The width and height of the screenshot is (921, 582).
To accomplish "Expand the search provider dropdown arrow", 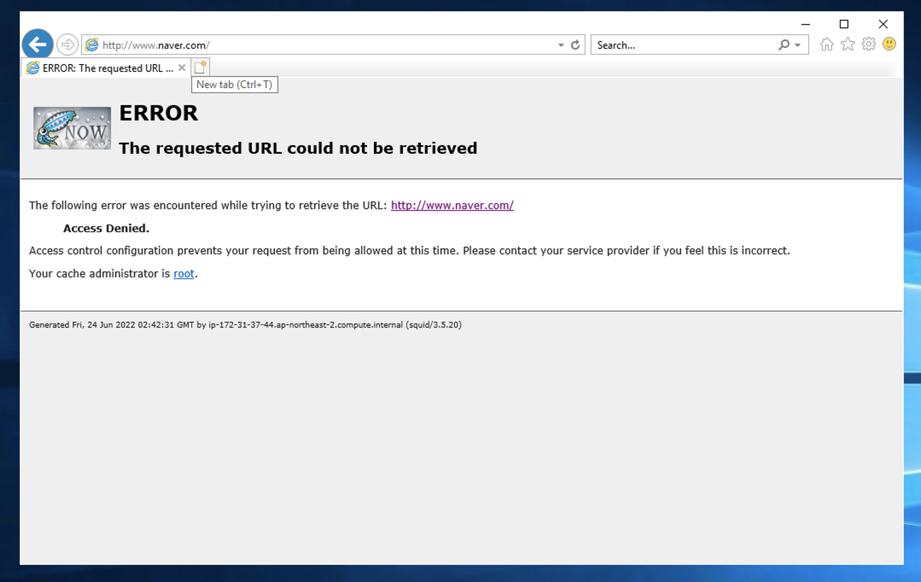I will pyautogui.click(x=797, y=45).
